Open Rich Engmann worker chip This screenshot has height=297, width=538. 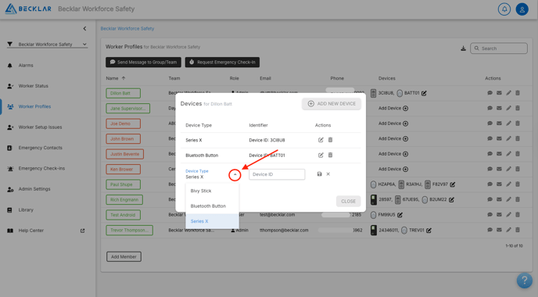point(124,199)
